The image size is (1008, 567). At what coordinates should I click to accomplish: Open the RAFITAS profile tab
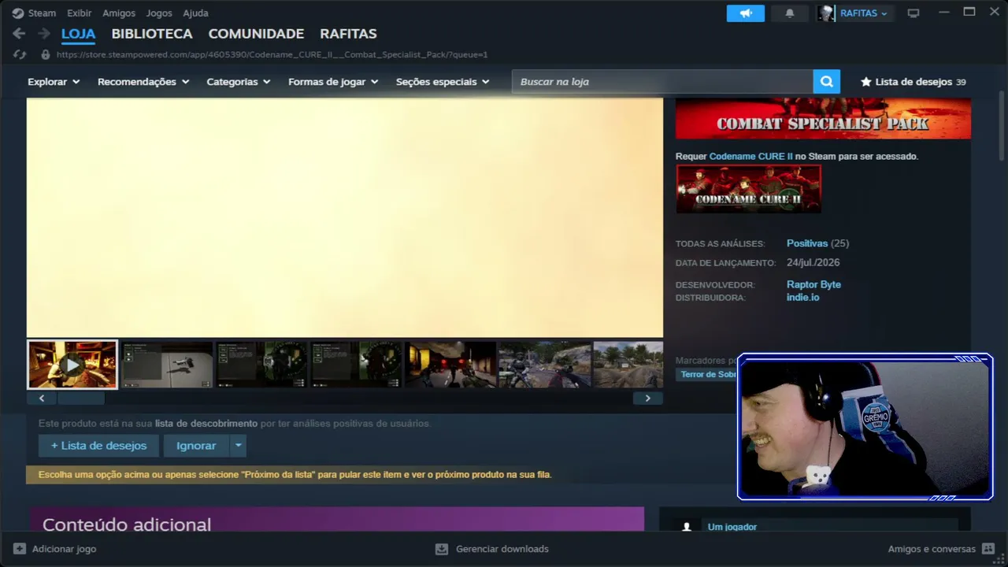pyautogui.click(x=348, y=34)
